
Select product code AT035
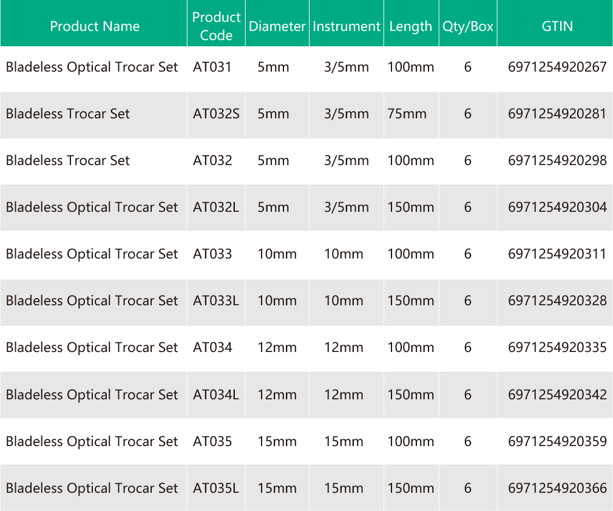click(x=212, y=441)
